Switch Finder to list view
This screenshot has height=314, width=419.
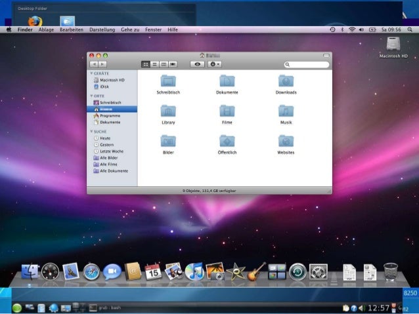[155, 64]
